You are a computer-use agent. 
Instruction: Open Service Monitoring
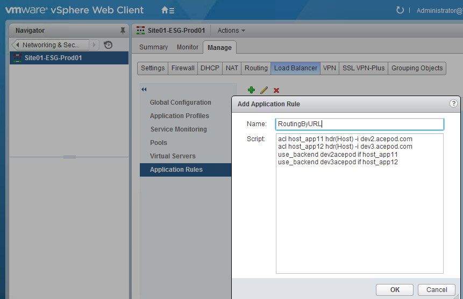click(179, 129)
